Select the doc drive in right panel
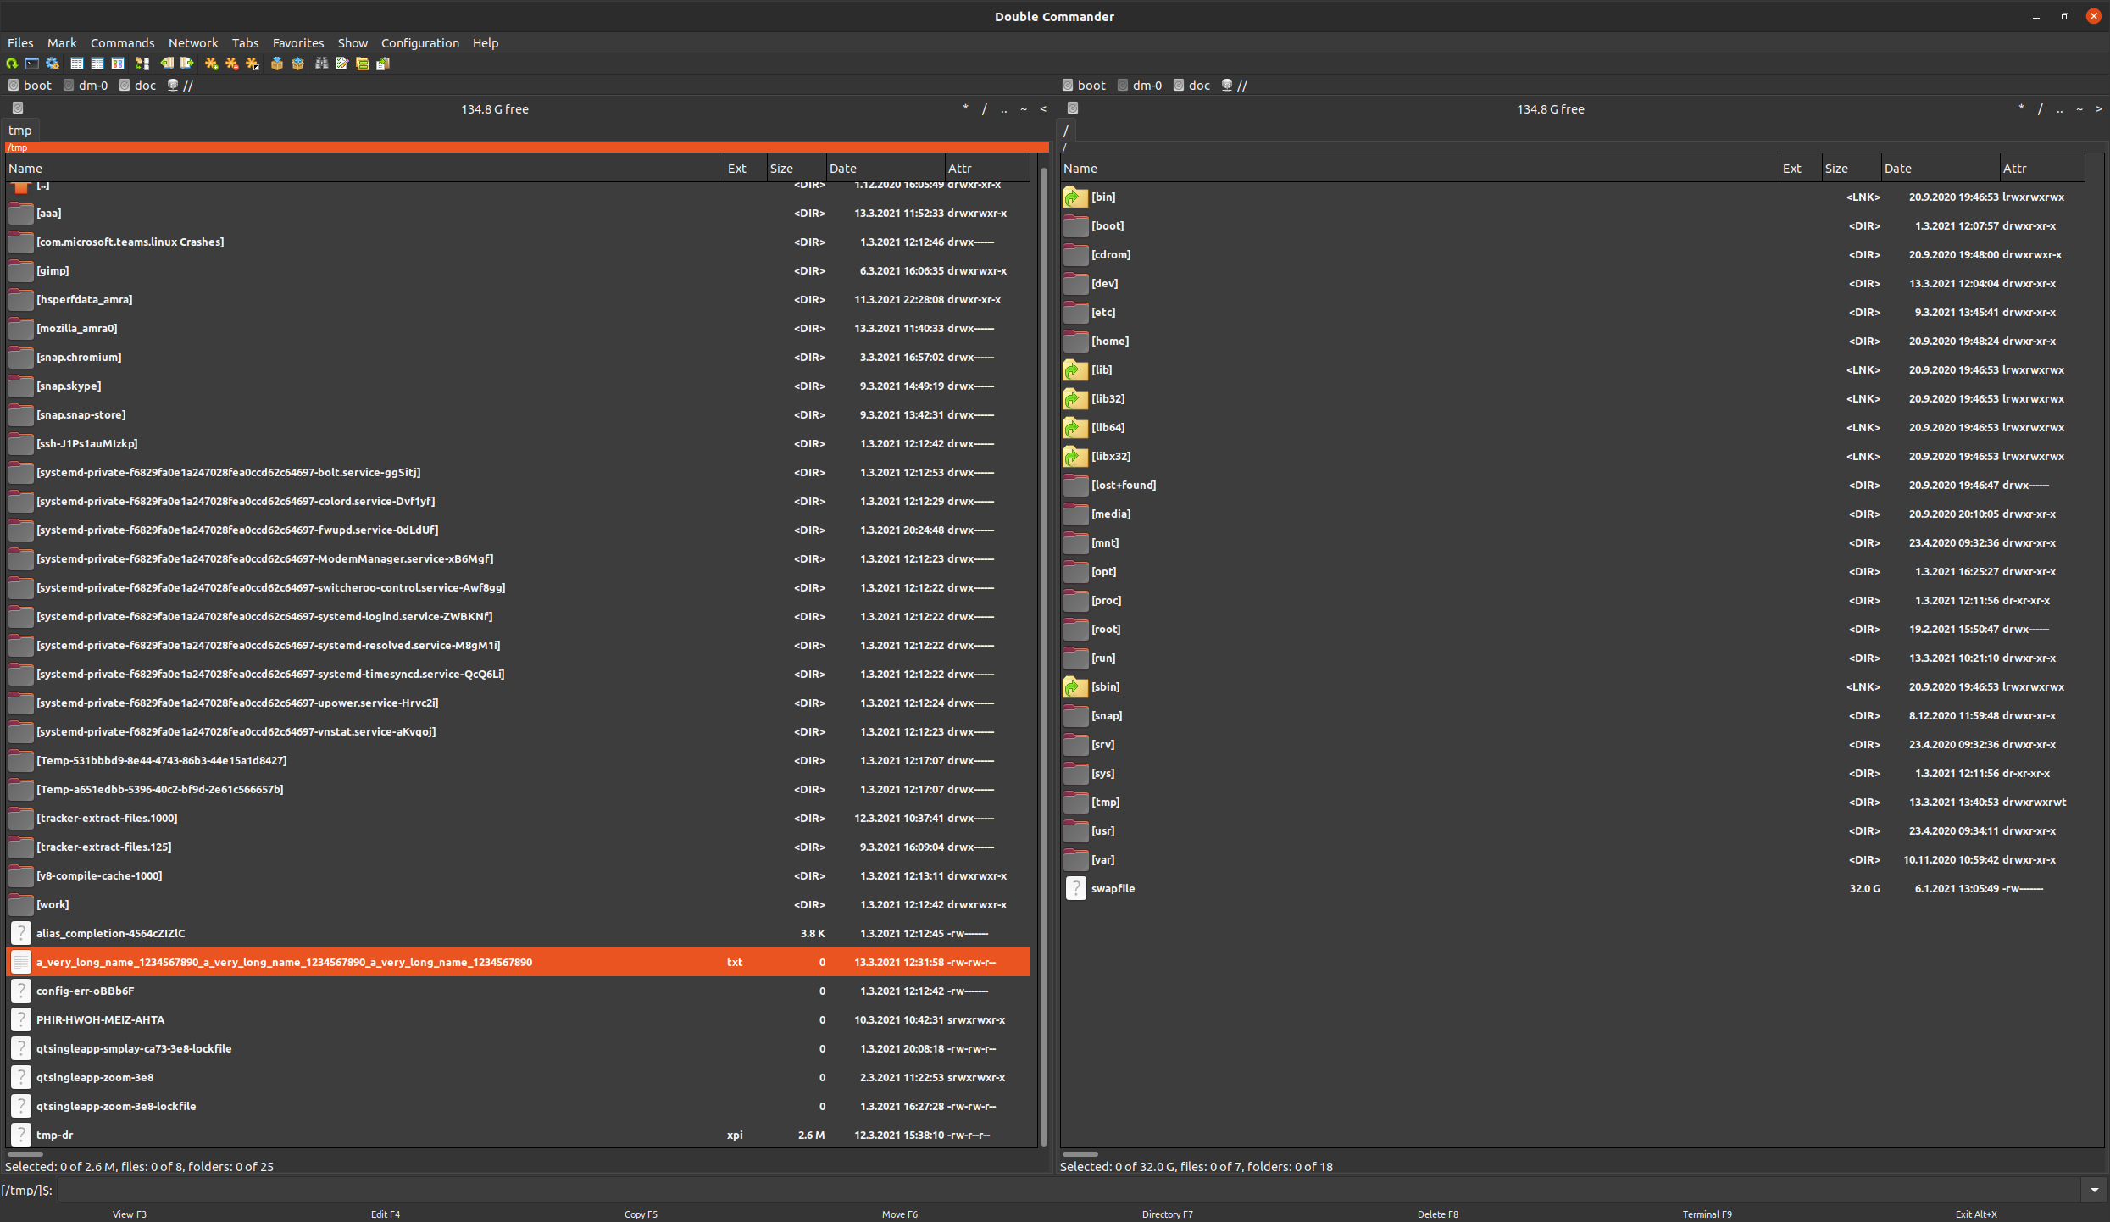Viewport: 2110px width, 1222px height. (x=1192, y=86)
